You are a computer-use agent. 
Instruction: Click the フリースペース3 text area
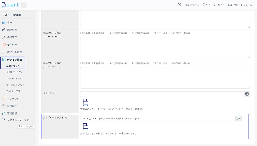tap(165, 78)
